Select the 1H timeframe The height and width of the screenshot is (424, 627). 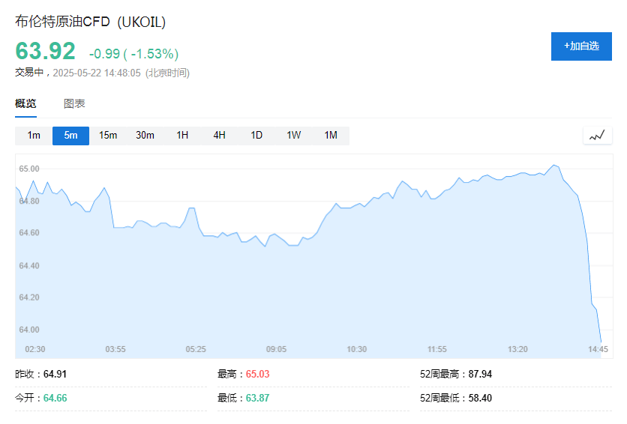pos(182,136)
